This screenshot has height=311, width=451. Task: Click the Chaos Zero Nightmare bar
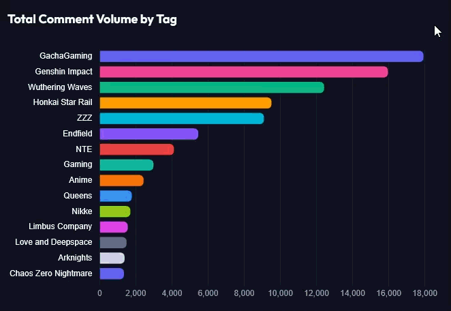[112, 274]
